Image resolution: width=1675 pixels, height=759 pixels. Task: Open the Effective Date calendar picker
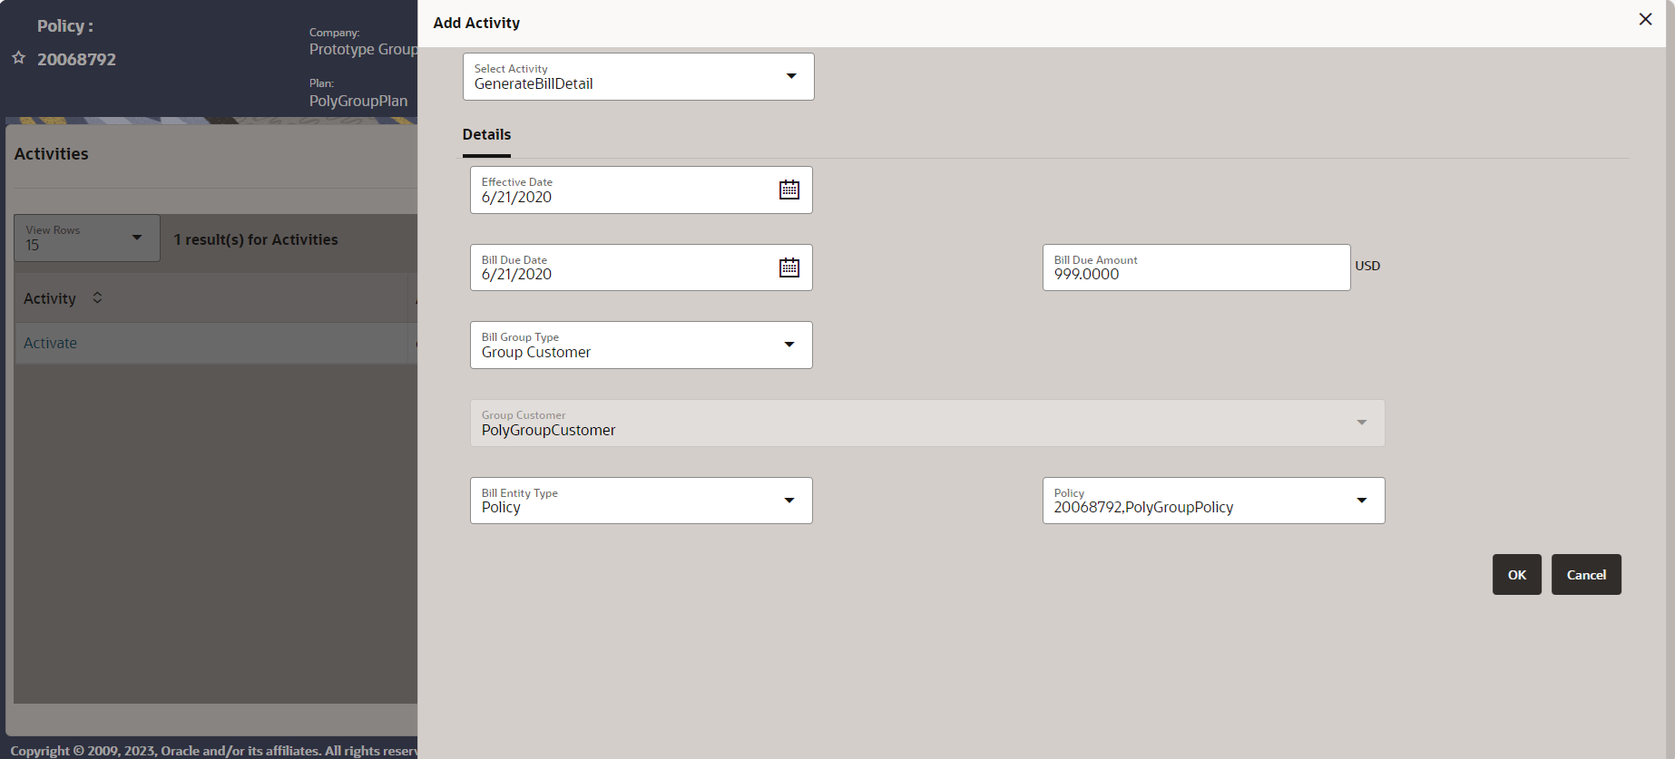[x=789, y=190]
